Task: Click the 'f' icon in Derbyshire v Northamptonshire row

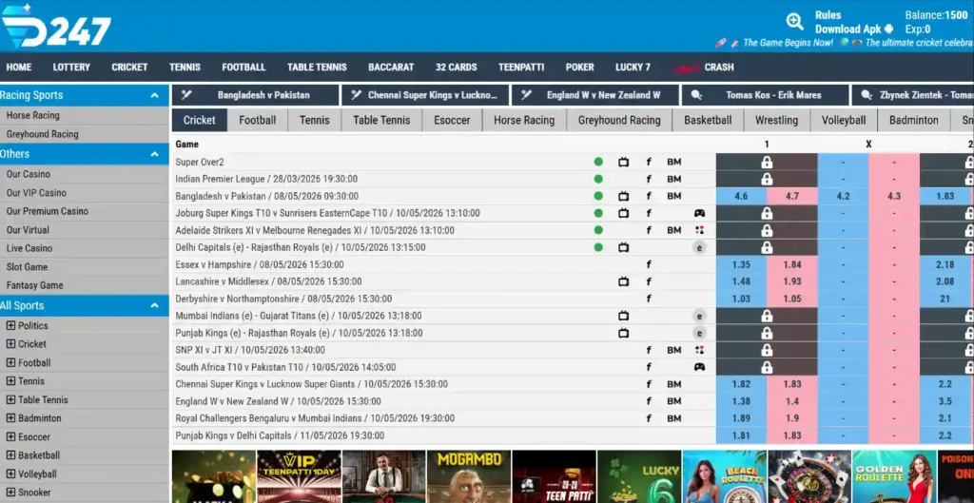Action: [649, 299]
